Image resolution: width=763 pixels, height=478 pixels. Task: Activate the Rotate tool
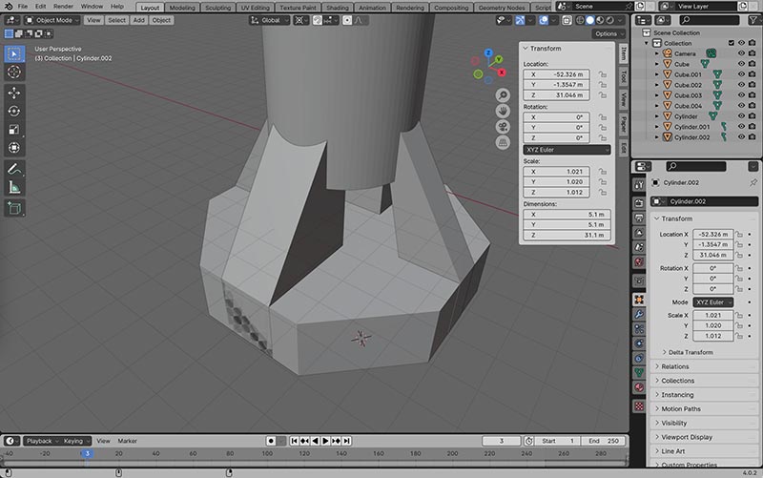(x=14, y=111)
